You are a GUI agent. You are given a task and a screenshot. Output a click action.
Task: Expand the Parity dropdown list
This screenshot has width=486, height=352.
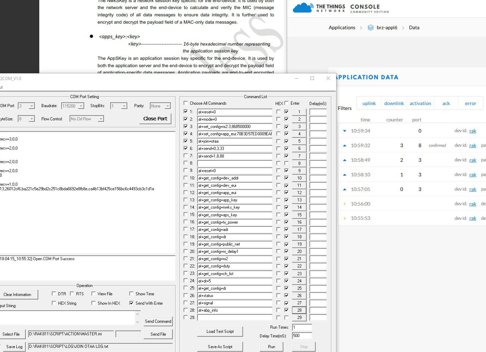click(168, 106)
